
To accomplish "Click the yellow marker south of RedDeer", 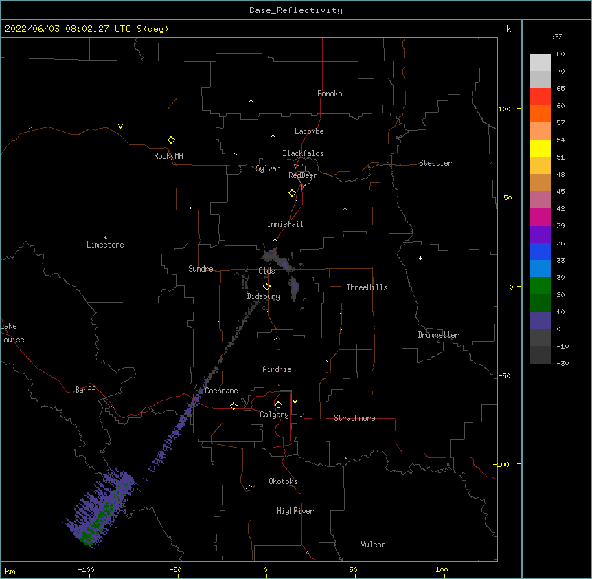I will click(292, 193).
